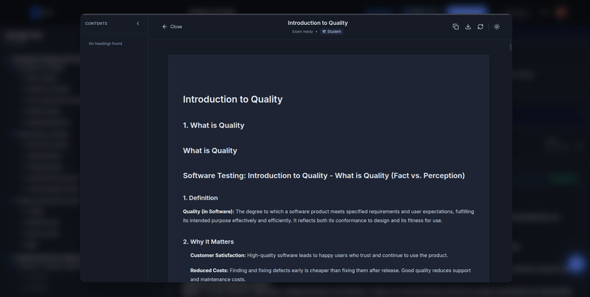Viewport: 590px width, 297px height.
Task: Click the Exam ready status label
Action: point(302,31)
